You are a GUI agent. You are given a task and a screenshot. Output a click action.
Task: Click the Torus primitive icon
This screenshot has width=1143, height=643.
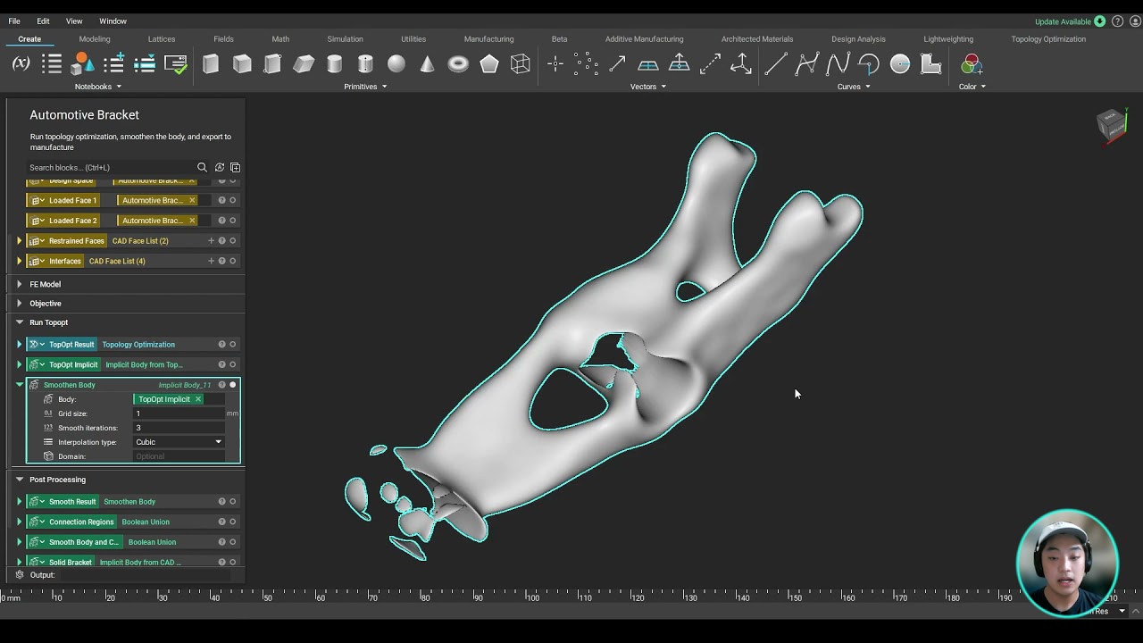(x=458, y=64)
